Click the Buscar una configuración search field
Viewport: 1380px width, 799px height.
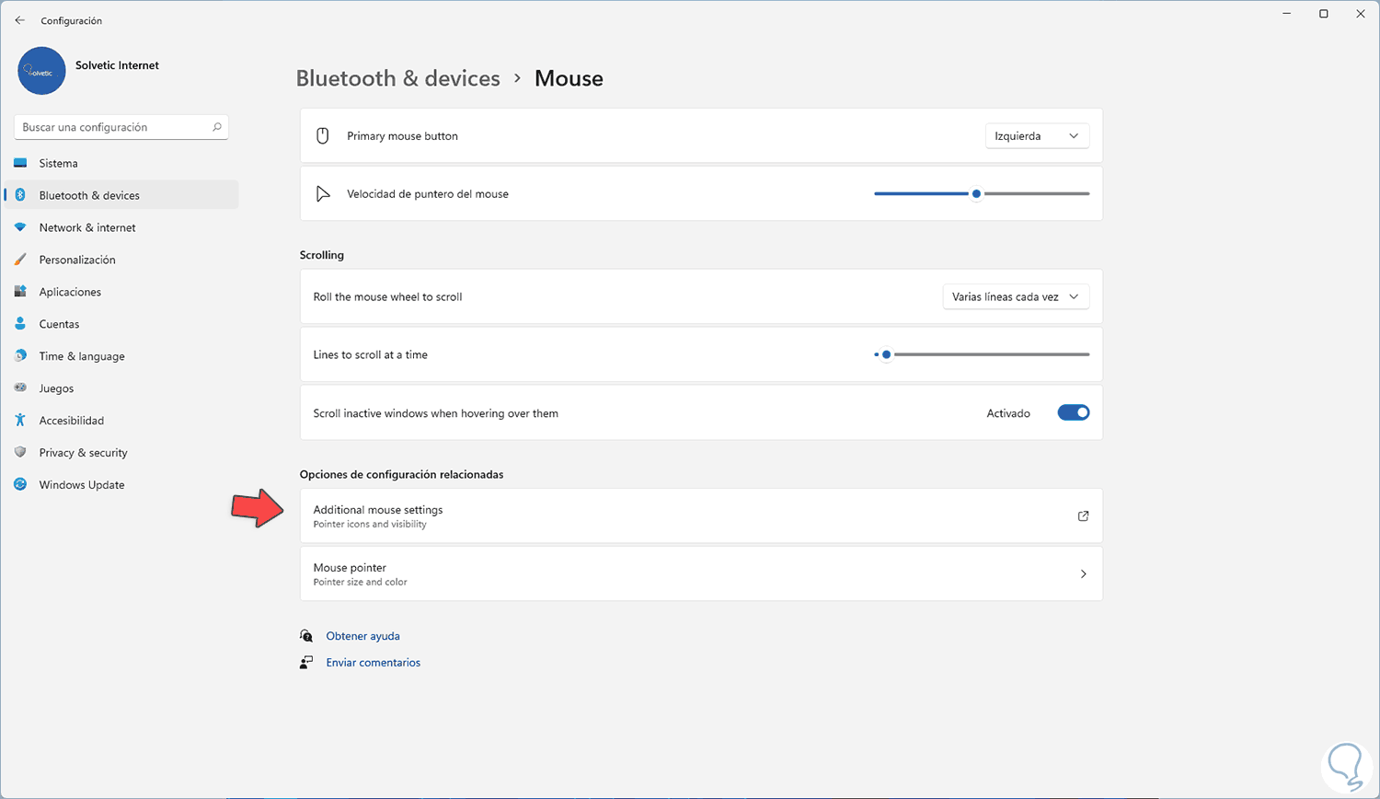click(110, 127)
